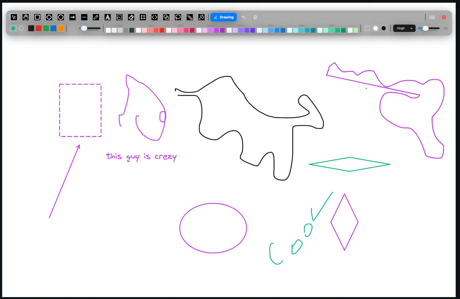The height and width of the screenshot is (299, 460).
Task: Click the red close button on toolbar
Action: 444,17
